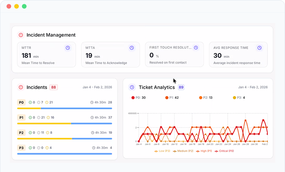The width and height of the screenshot is (285, 172).
Task: Toggle the Low (P3) chart legend series
Action: coord(163,151)
